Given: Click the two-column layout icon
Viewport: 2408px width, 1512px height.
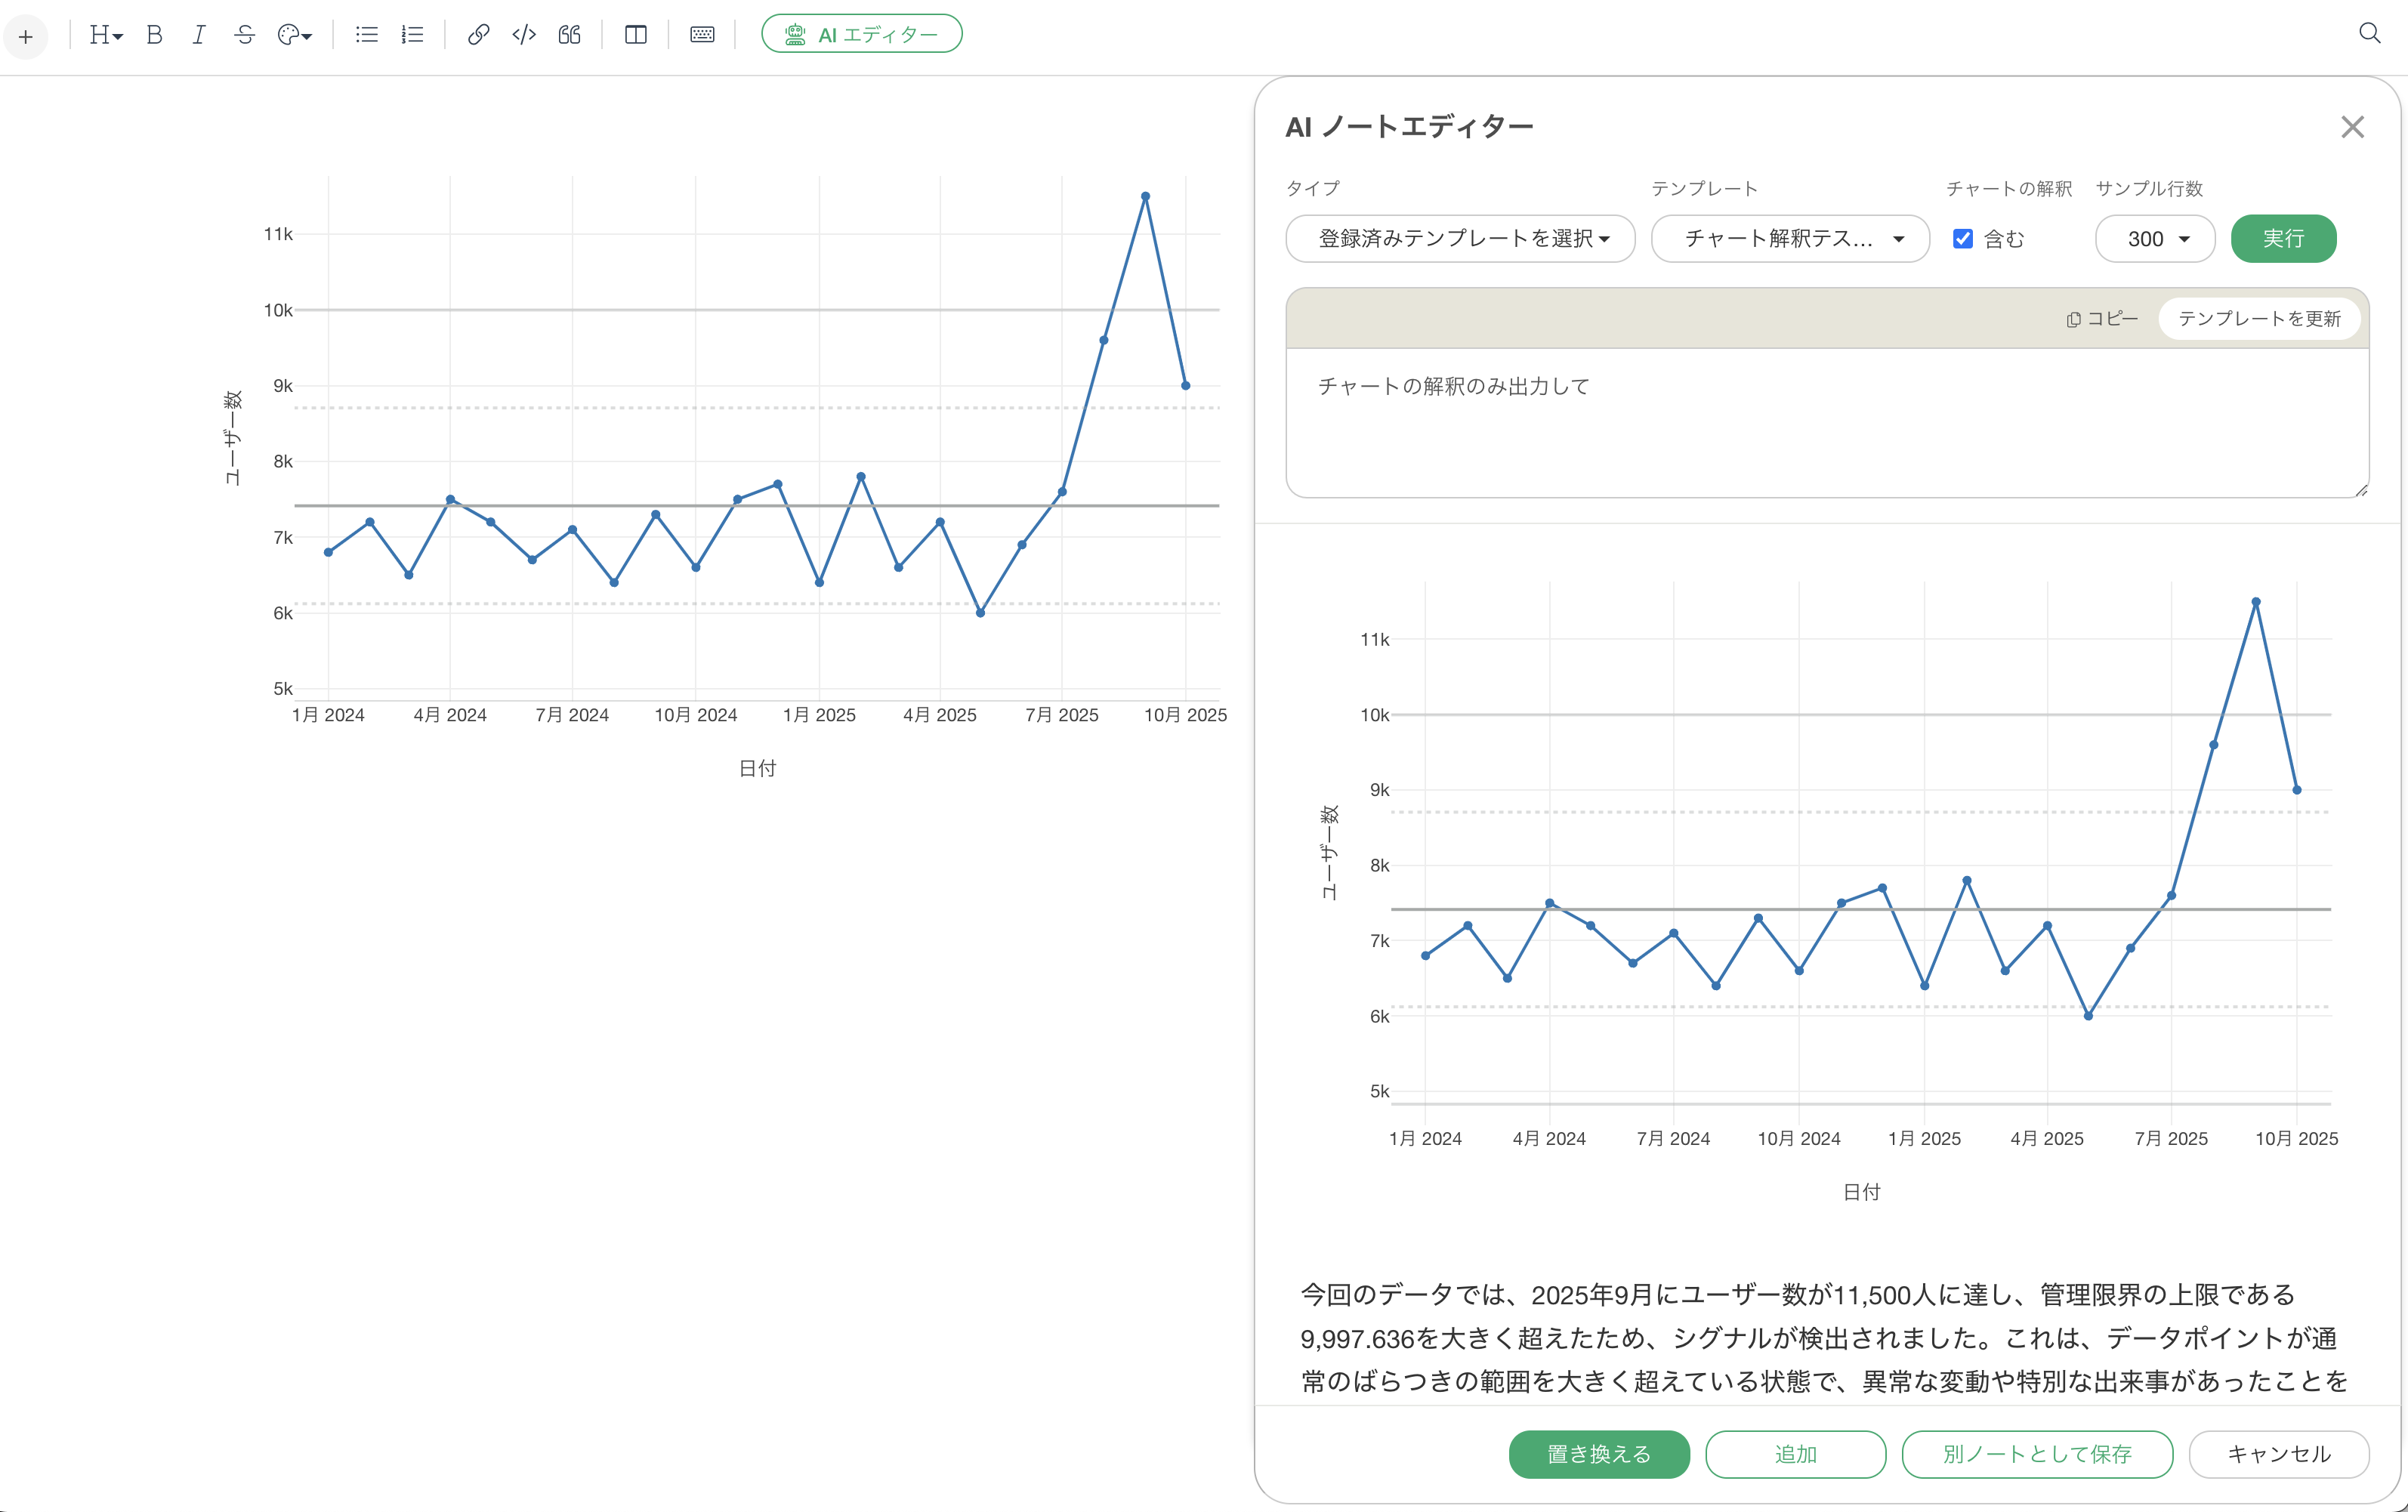Looking at the screenshot, I should click(635, 35).
